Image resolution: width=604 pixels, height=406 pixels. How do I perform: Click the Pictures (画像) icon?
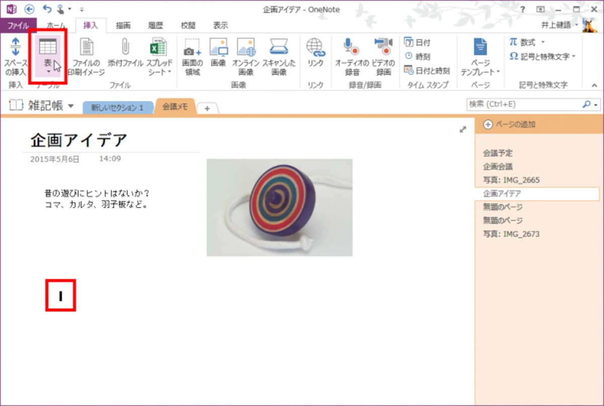point(218,47)
